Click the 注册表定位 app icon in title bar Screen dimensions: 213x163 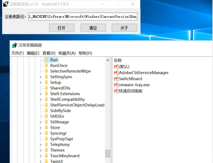coord(6,4)
